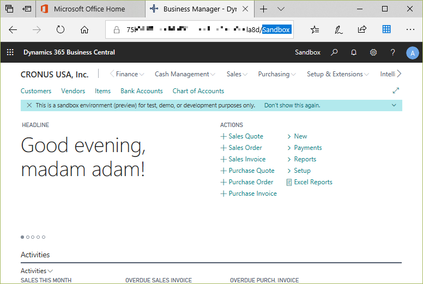Open the settings gear in Business Central
This screenshot has width=423, height=284.
click(373, 52)
